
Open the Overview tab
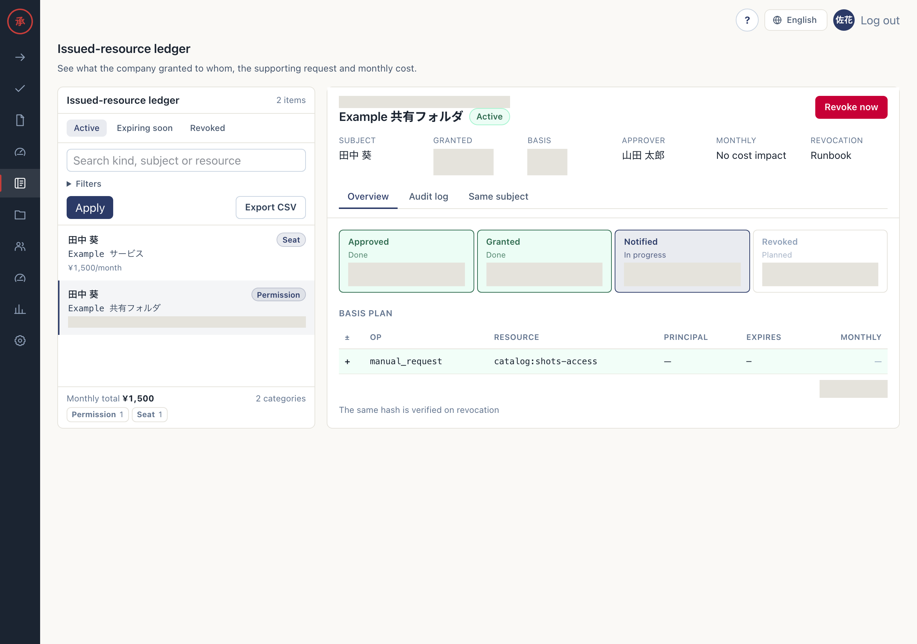[368, 196]
